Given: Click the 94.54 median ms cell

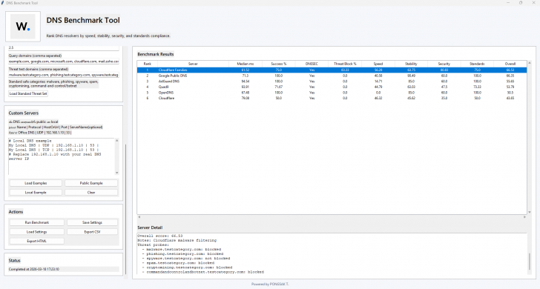Looking at the screenshot, I should 246,82.
